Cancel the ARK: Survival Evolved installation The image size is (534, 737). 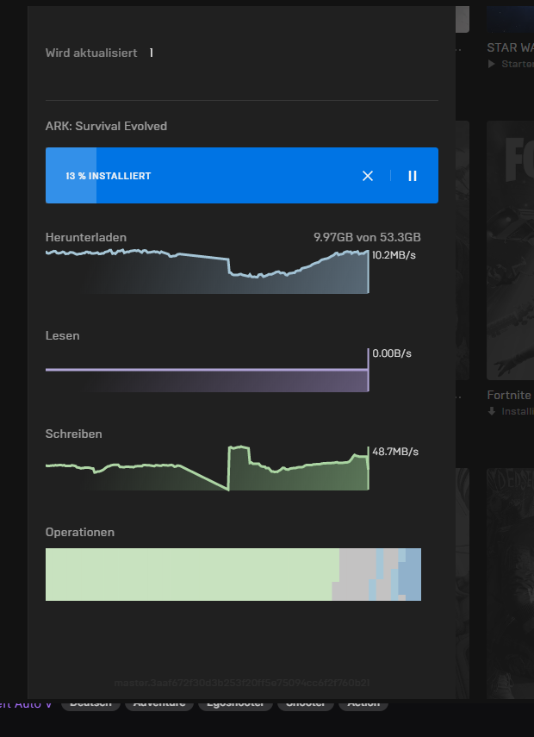pos(368,176)
